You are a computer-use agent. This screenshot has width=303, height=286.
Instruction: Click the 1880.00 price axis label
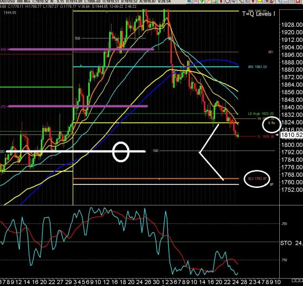tap(292, 69)
